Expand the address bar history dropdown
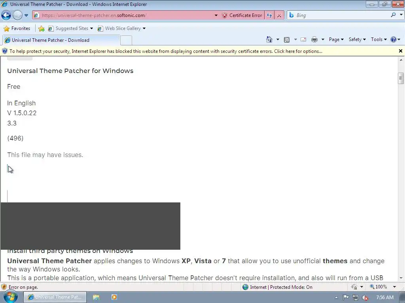The image size is (405, 303). 216,15
